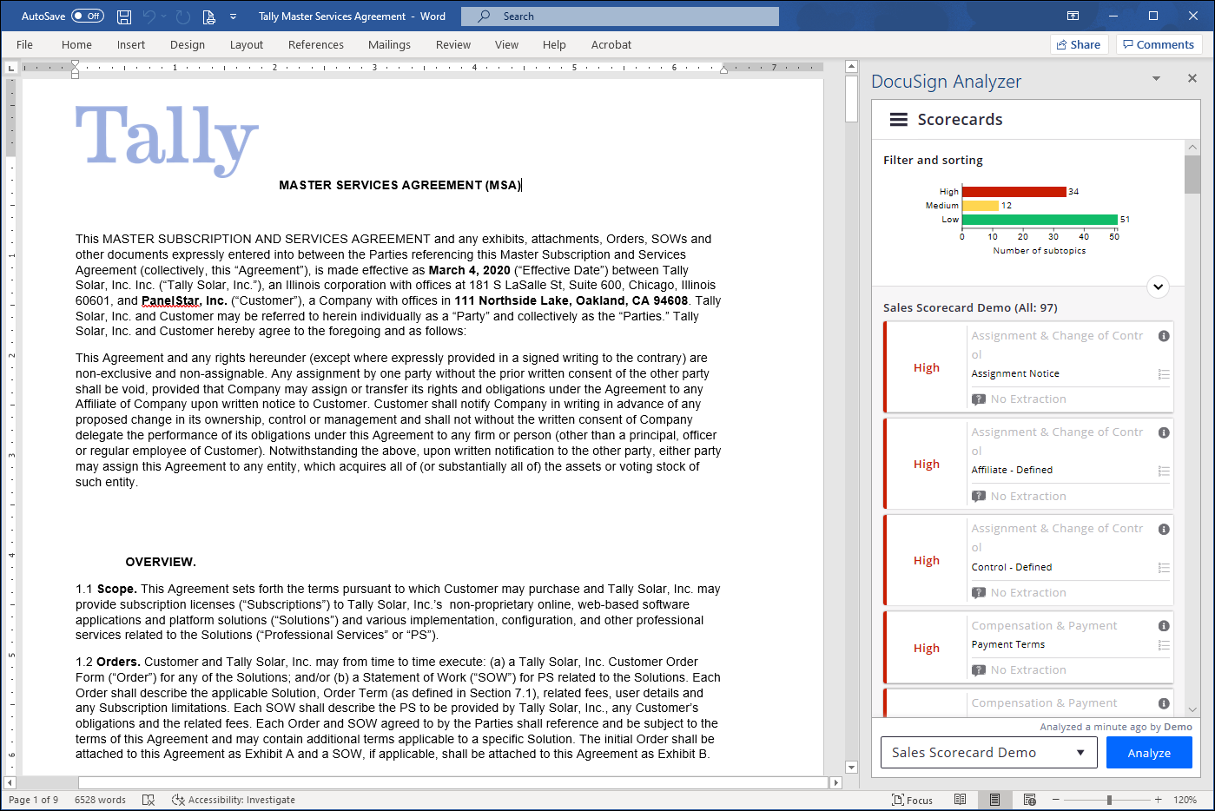The width and height of the screenshot is (1215, 811).
Task: Open the list icon on Assignment Notice card
Action: pyautogui.click(x=1164, y=374)
